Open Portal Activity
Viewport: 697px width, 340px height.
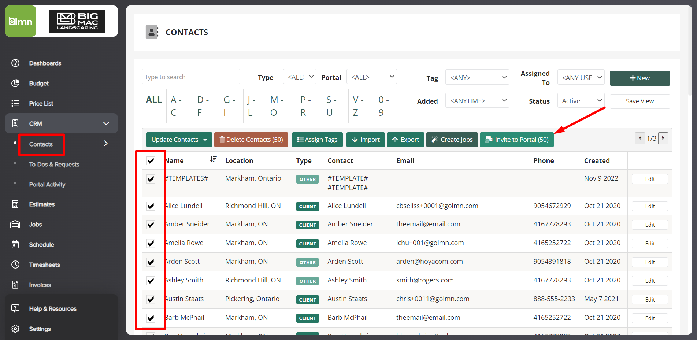coord(47,185)
